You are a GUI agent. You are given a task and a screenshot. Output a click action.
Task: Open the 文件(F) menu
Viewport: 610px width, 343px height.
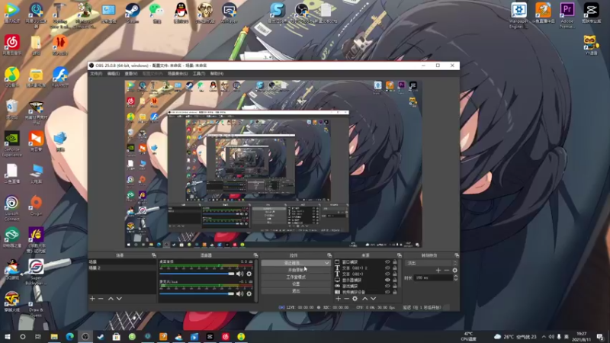[96, 73]
